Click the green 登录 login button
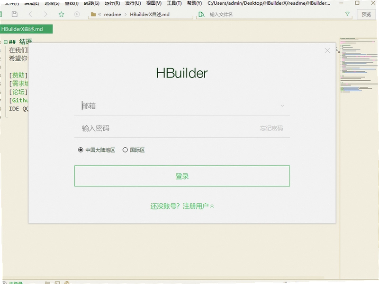Viewport: 379px width, 284px height. click(x=182, y=176)
